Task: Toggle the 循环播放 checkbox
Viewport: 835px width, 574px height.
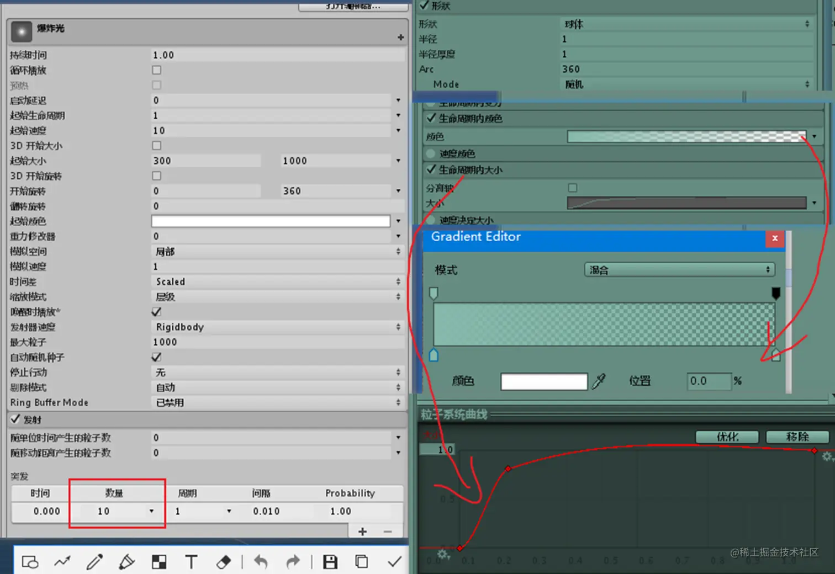Action: (x=157, y=70)
